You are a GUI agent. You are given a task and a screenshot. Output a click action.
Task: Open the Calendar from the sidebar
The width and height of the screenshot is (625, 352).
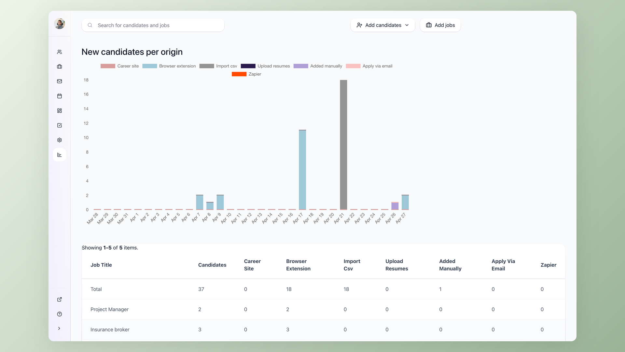(x=59, y=96)
